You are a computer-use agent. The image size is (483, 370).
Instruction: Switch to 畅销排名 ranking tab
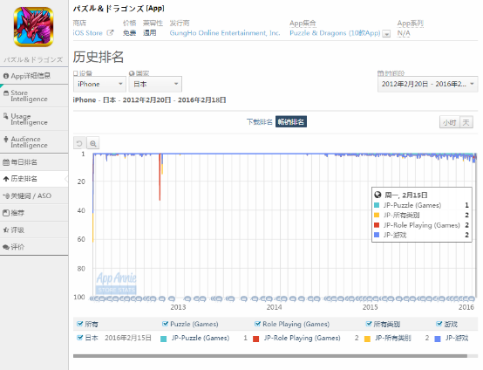tap(291, 122)
